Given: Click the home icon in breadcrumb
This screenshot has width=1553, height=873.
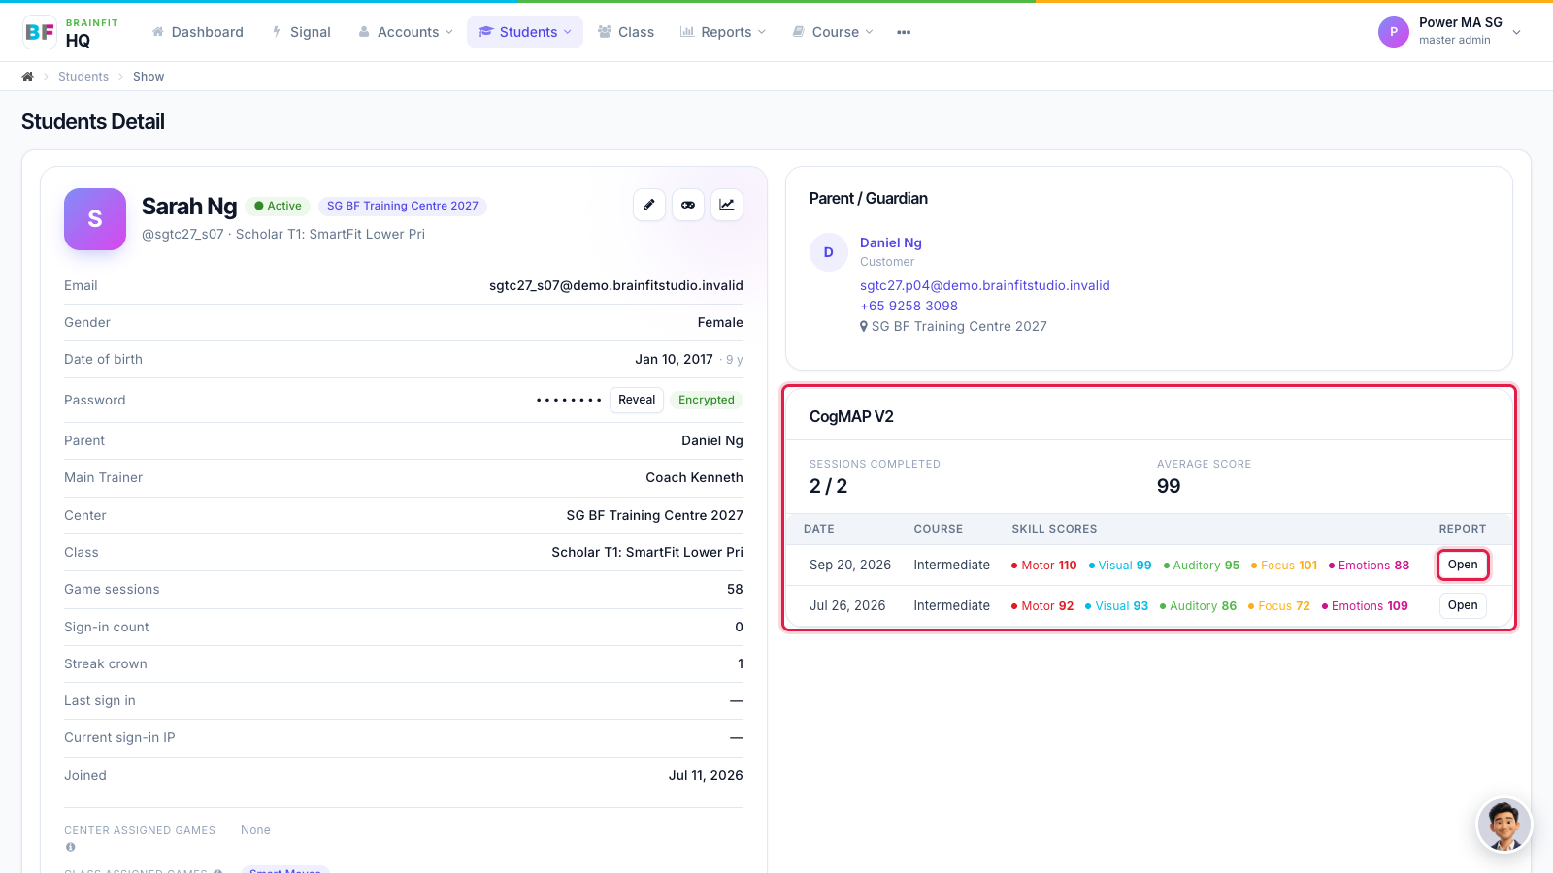Looking at the screenshot, I should (x=28, y=77).
